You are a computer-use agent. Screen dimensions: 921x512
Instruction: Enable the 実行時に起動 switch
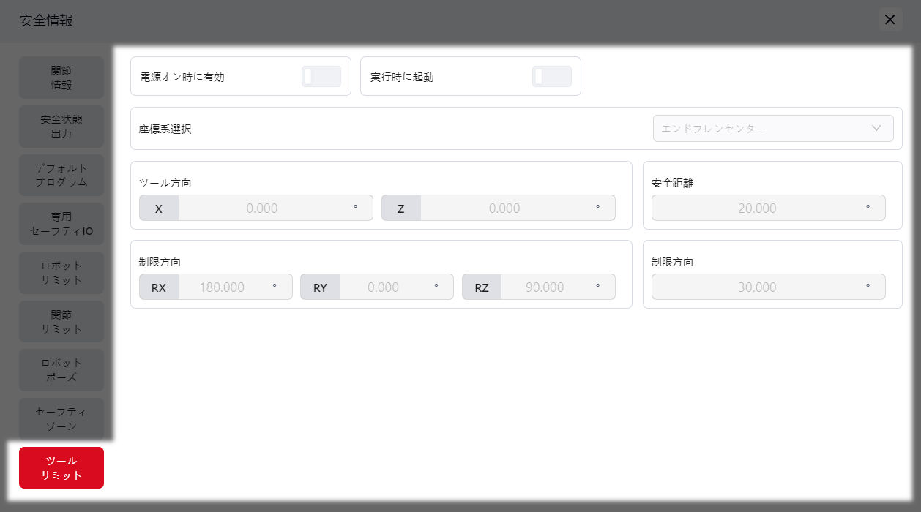pos(551,77)
